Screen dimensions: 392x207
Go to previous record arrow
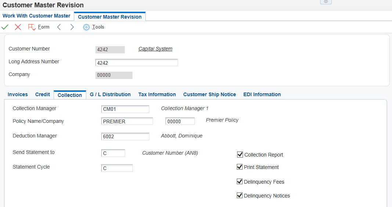(x=59, y=27)
